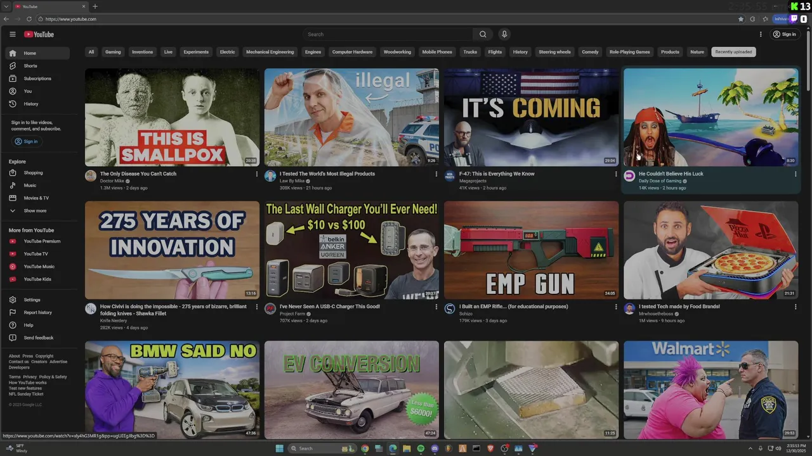
Task: Open the YouTube hamburger guide menu
Action: click(x=13, y=34)
